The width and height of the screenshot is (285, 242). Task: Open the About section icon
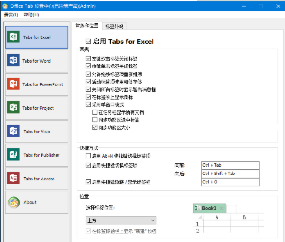14,202
